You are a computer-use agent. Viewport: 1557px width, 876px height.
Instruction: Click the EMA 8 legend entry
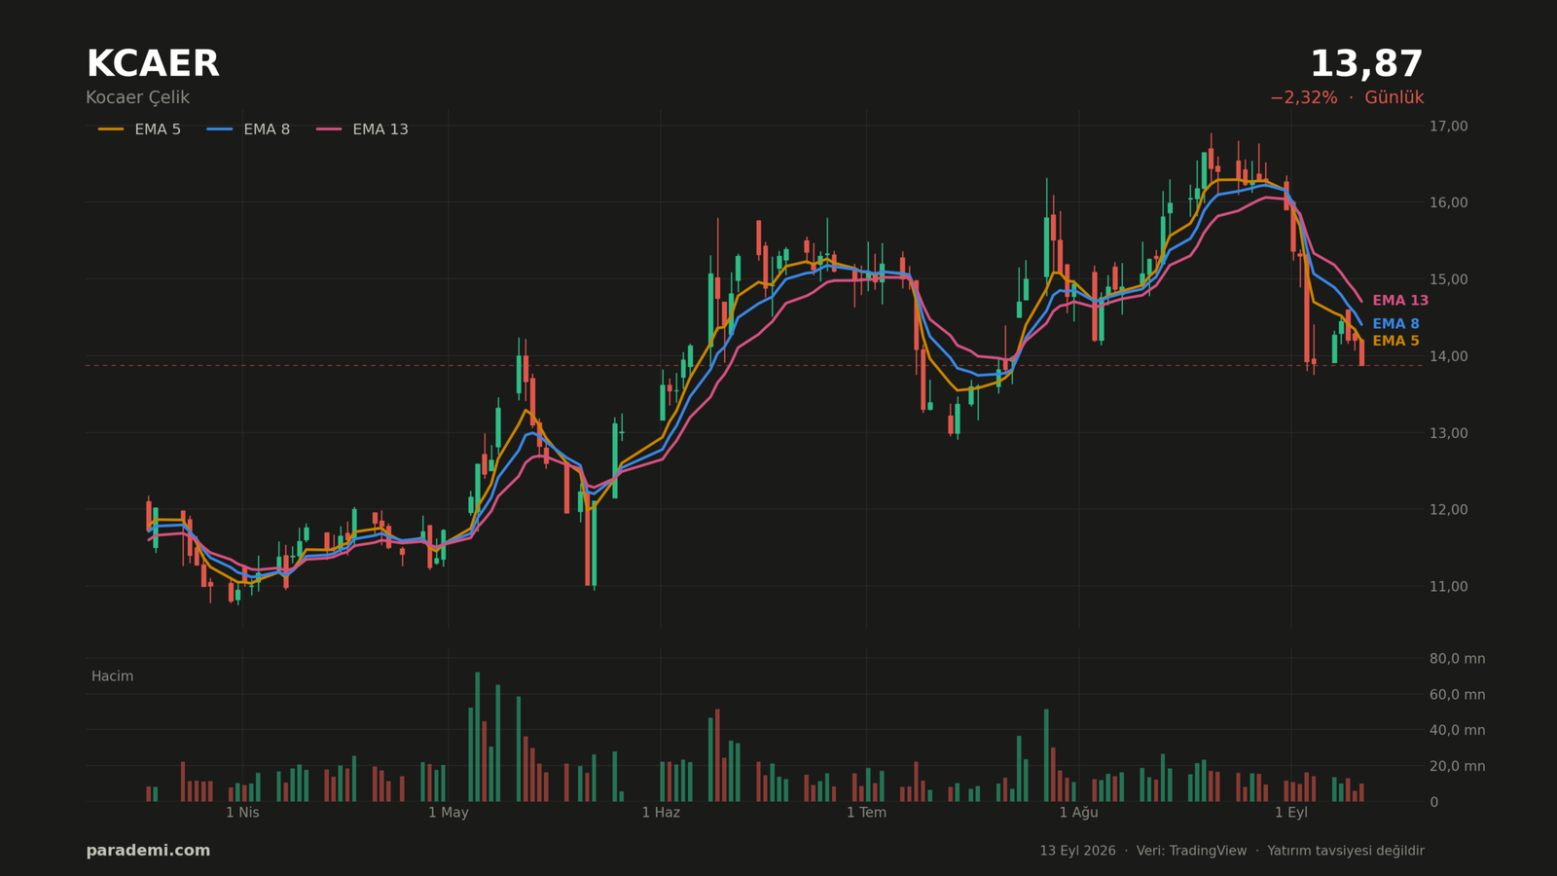pos(248,129)
